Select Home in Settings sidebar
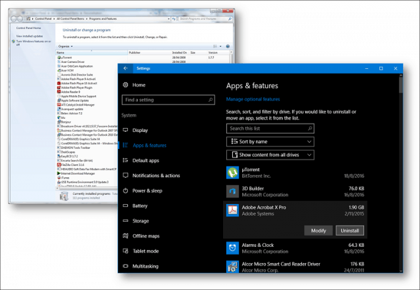This screenshot has height=290, width=420. click(x=138, y=85)
